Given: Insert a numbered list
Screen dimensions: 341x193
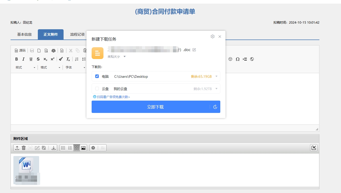Looking at the screenshot, I should tap(77, 59).
